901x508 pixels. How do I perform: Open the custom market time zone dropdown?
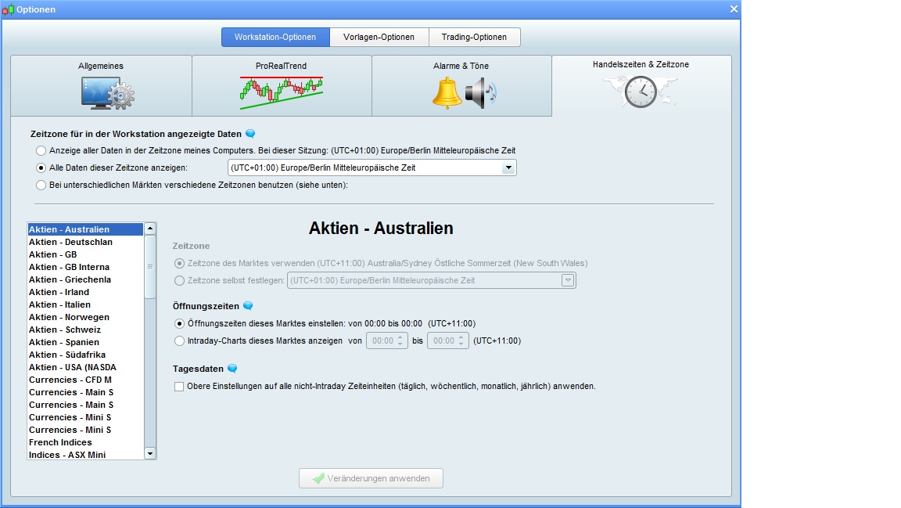coord(568,281)
